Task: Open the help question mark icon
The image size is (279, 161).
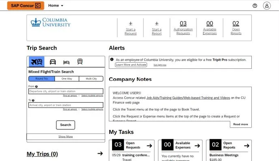Action: click(255, 6)
